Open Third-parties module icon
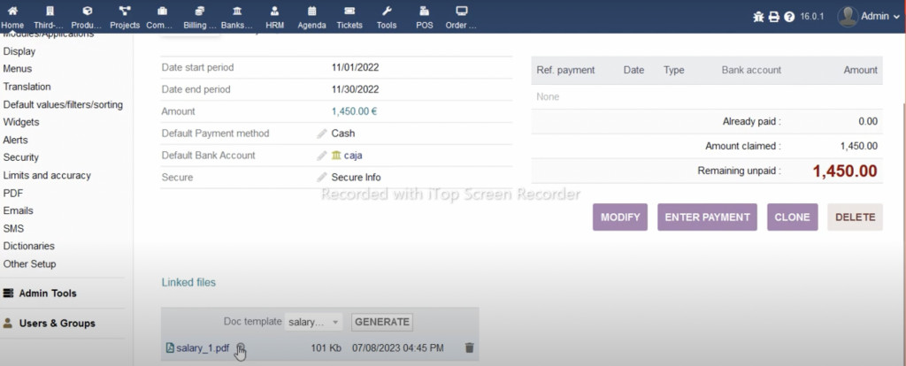The image size is (906, 366). [50, 11]
